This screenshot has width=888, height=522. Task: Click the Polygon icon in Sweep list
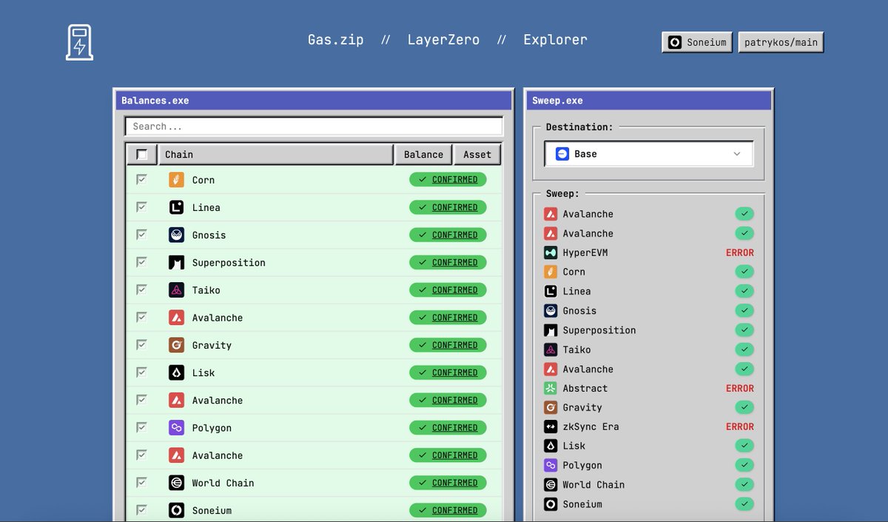click(551, 465)
